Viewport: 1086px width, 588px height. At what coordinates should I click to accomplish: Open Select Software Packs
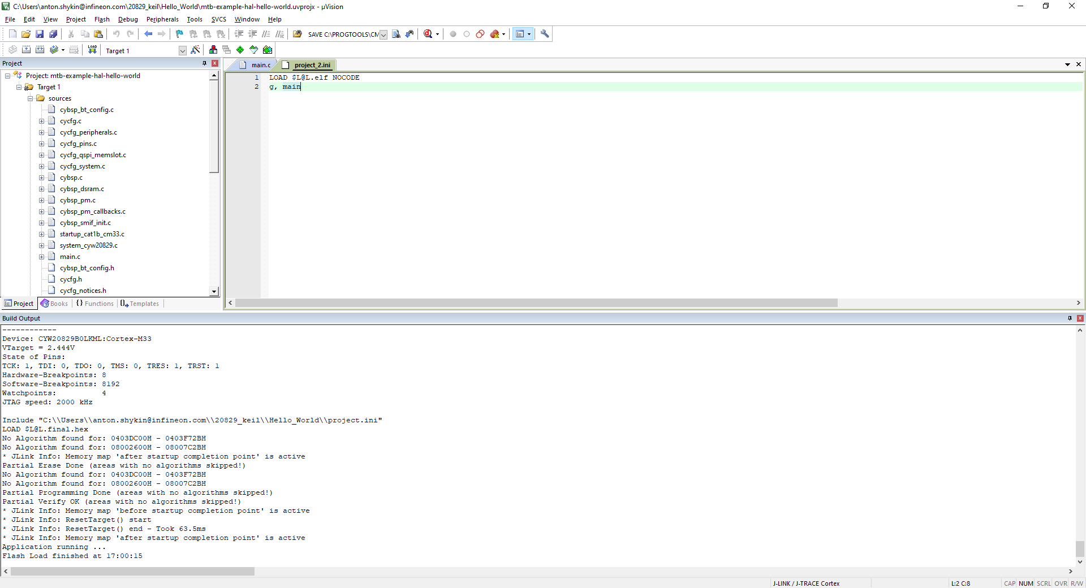[x=254, y=50]
